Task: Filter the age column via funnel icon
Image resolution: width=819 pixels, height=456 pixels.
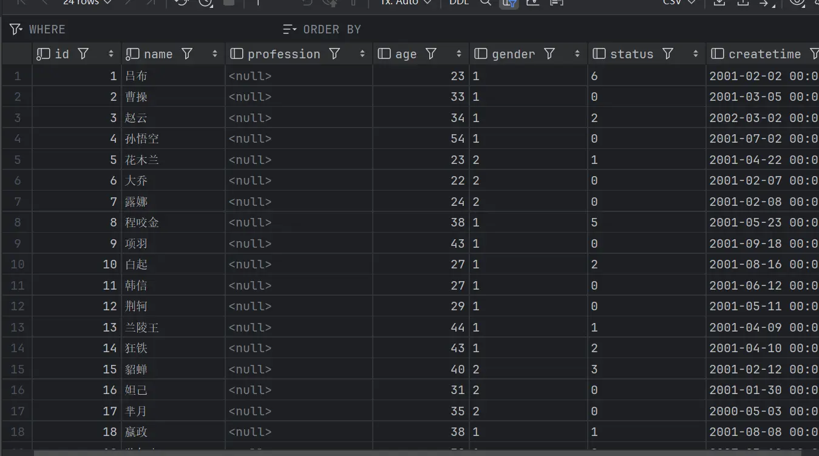Action: 431,54
